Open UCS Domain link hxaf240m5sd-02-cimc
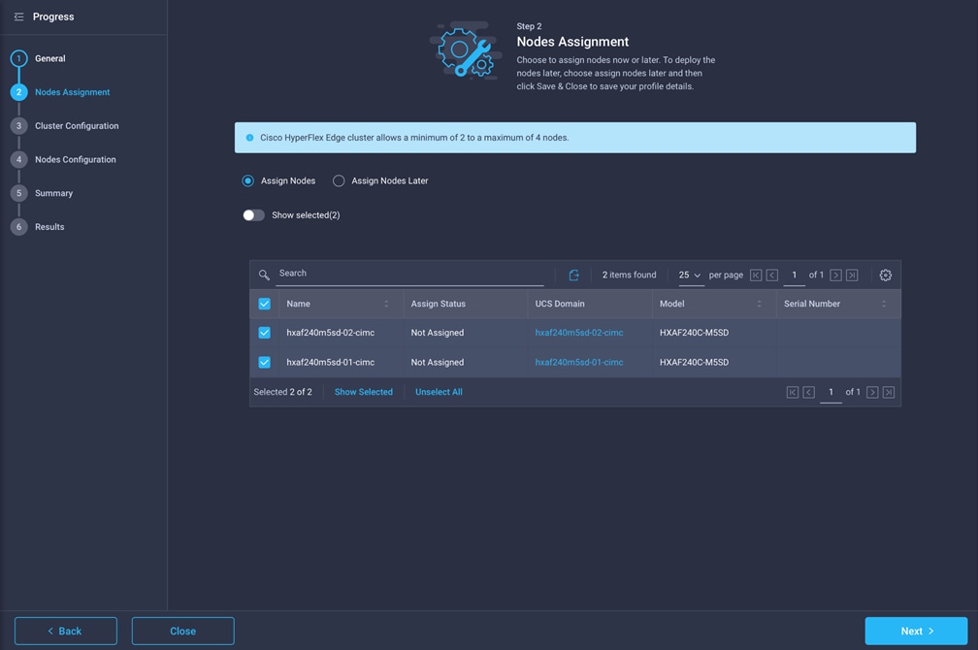Screen dimensions: 978x650 (579, 333)
